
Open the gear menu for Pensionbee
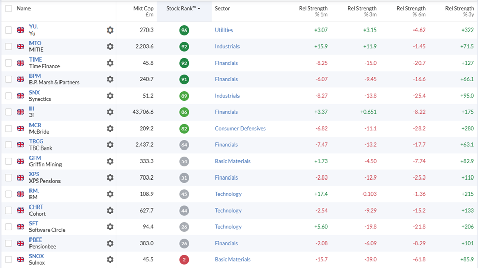[x=110, y=243]
